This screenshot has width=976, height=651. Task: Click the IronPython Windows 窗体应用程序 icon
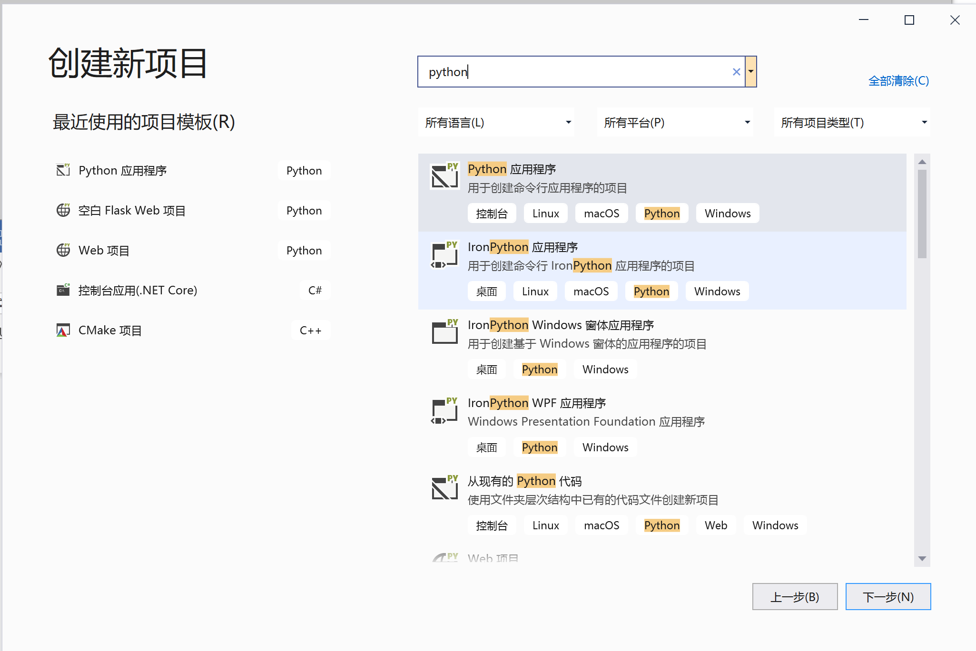click(444, 332)
